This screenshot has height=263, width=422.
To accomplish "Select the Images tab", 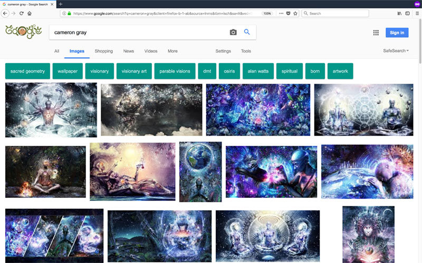I will [x=76, y=51].
